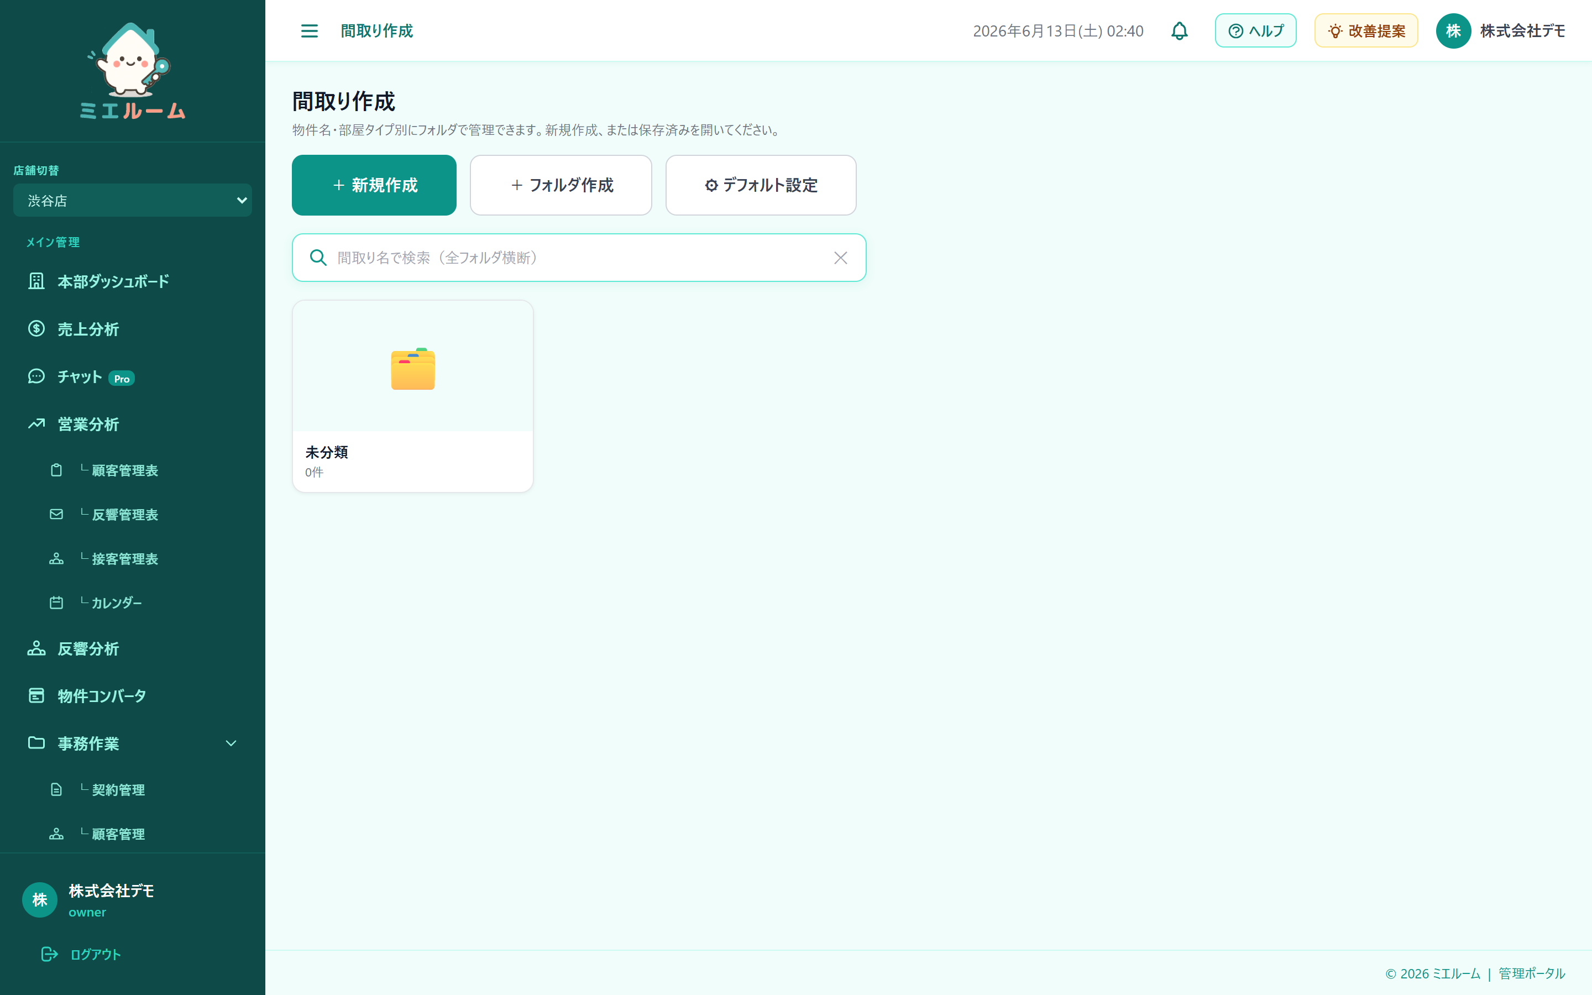Click the building icon beside 本部ダッシュボード

pyautogui.click(x=36, y=282)
